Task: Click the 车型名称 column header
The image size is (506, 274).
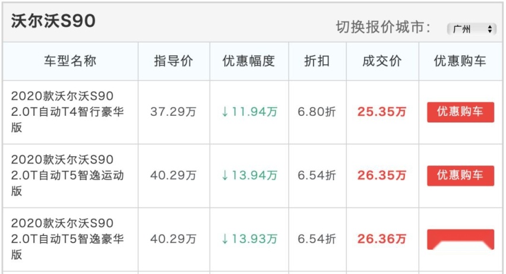Action: coord(70,61)
